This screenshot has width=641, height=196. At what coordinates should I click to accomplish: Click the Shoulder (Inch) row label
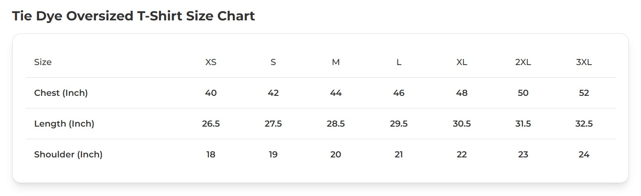click(68, 154)
